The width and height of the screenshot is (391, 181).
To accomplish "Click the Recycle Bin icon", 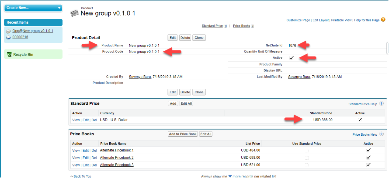I will [x=9, y=55].
